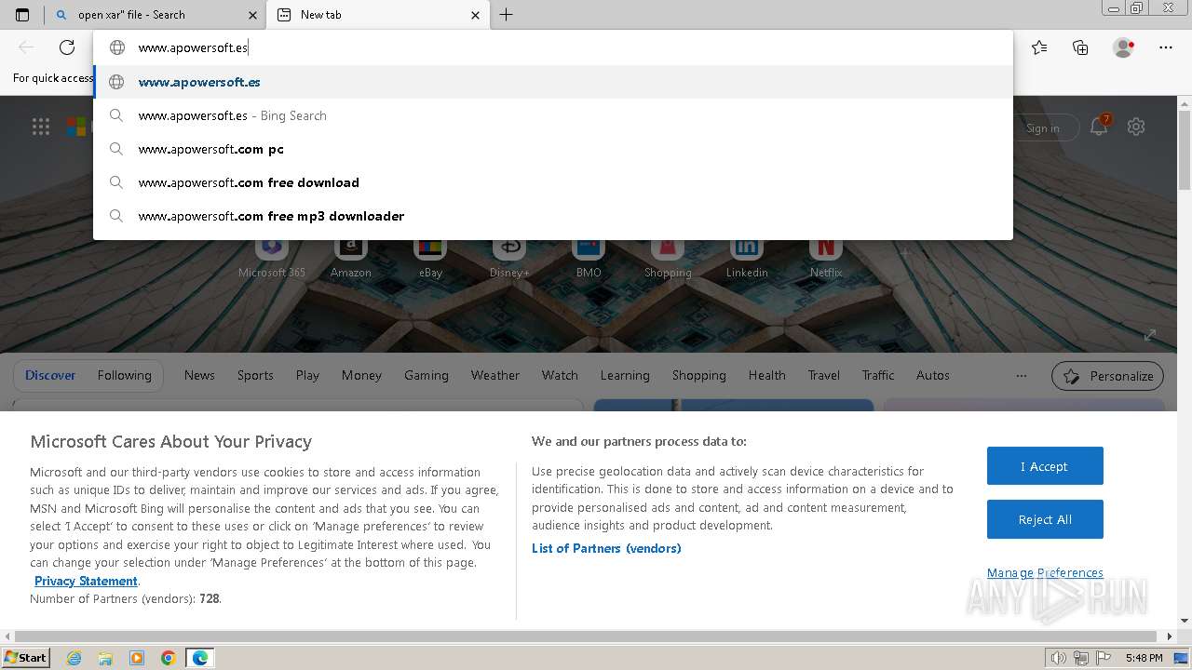Open the Disney+ quick link
1192x670 pixels.
tap(509, 258)
